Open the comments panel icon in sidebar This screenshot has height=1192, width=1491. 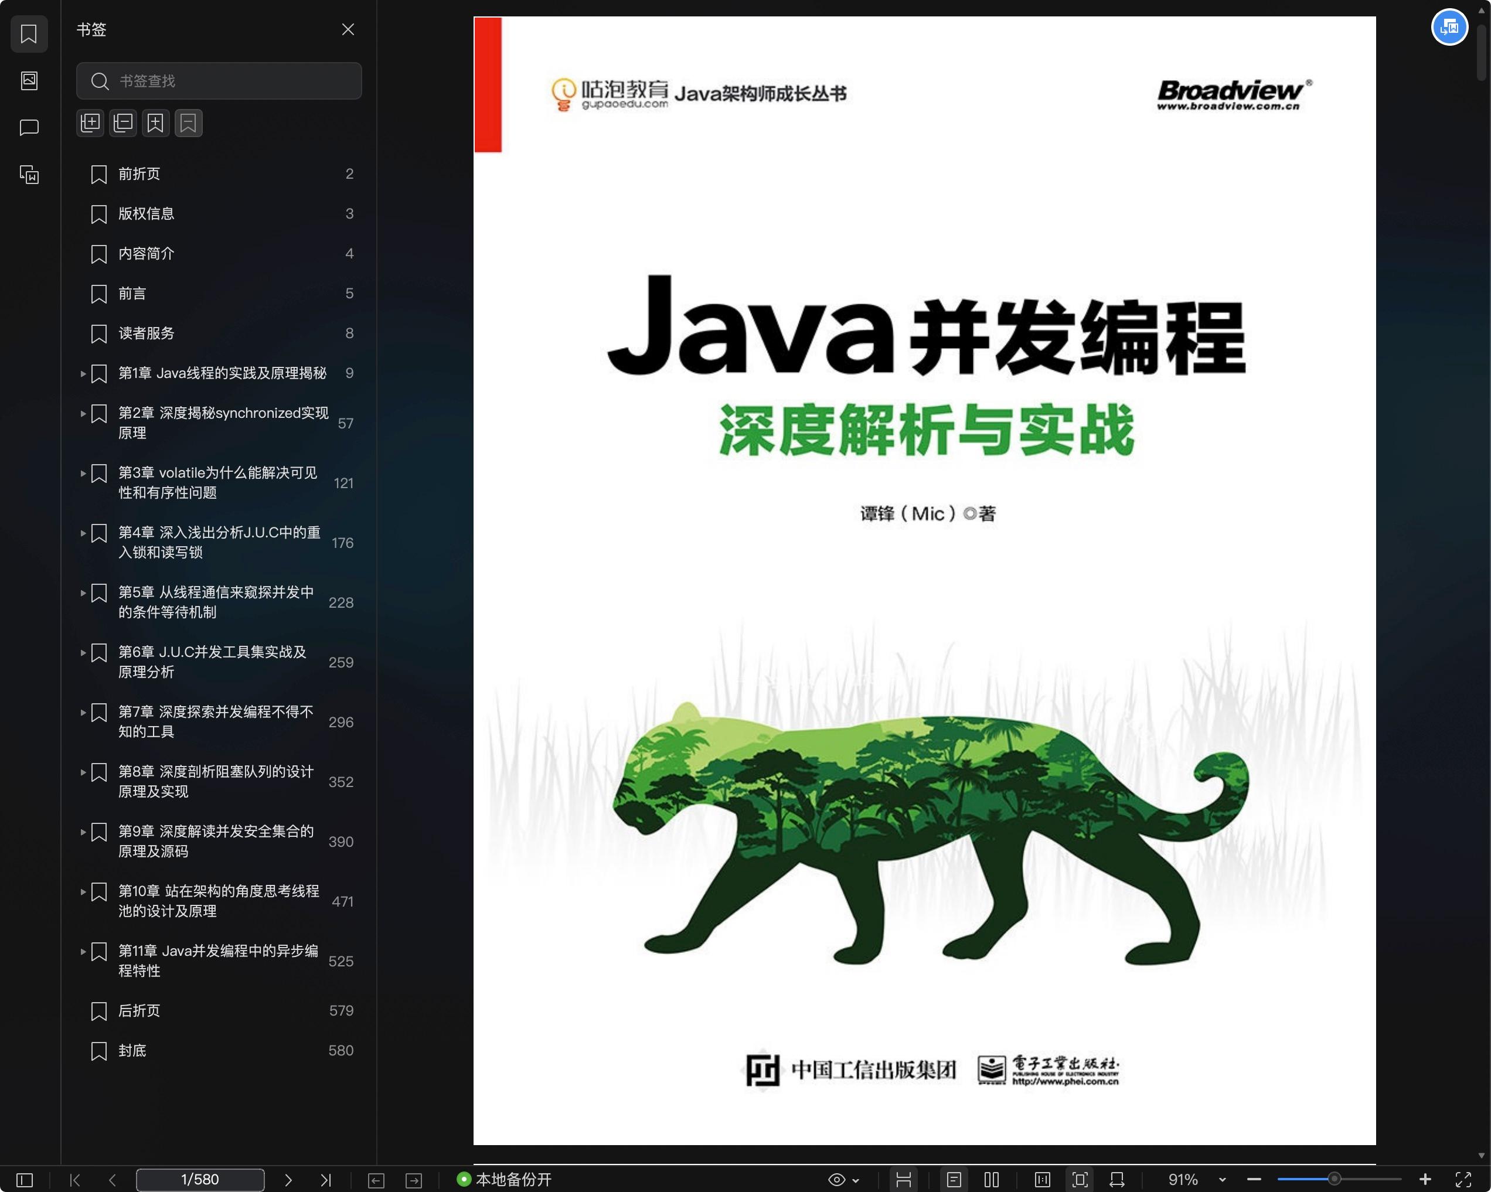point(29,127)
